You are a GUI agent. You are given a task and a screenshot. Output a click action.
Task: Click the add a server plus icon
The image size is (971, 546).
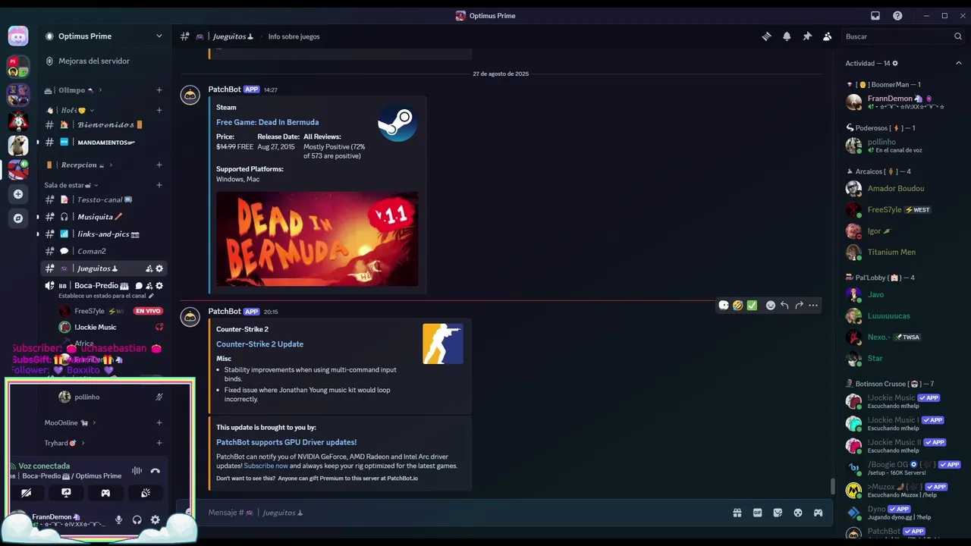point(18,194)
